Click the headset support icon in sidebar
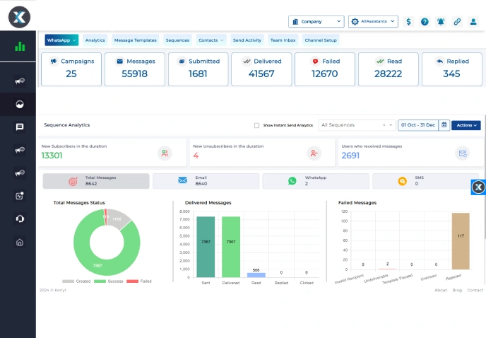Screen dimensions: 486x338 pos(20,218)
